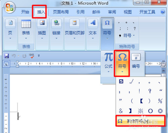Viewport: 168px width, 133px height.
Task: Switch to the 视图 tab
Action: (x=128, y=12)
